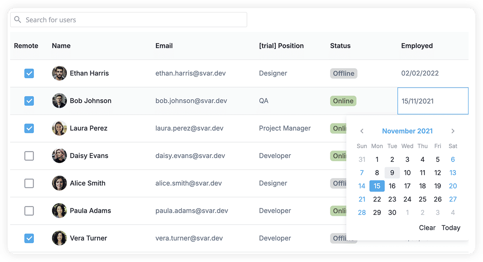Check the Remote box for Paula Adams
The width and height of the screenshot is (483, 262).
(x=29, y=211)
